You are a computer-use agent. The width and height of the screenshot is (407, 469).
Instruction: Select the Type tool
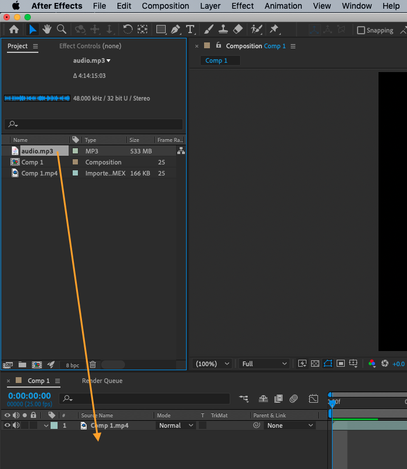(x=190, y=30)
